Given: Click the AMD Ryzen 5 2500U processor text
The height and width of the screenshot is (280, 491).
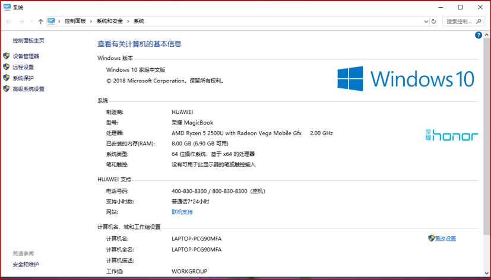Looking at the screenshot, I should tap(236, 133).
